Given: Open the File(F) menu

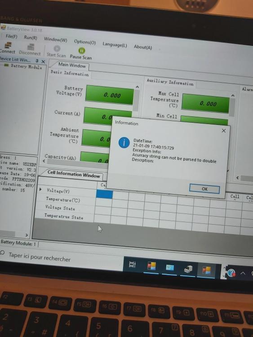Looking at the screenshot, I should [x=11, y=36].
